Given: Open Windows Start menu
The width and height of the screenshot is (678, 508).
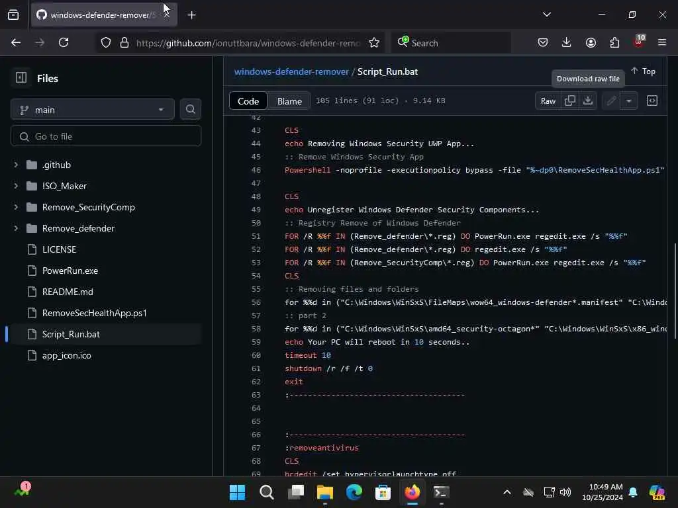Looking at the screenshot, I should pyautogui.click(x=238, y=492).
